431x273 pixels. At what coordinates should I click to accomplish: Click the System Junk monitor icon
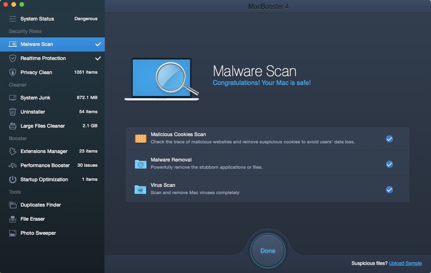pyautogui.click(x=12, y=98)
